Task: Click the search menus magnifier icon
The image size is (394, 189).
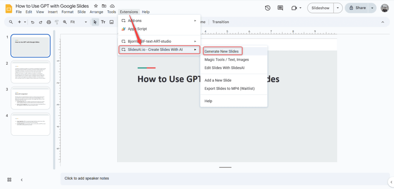Action: point(11,22)
